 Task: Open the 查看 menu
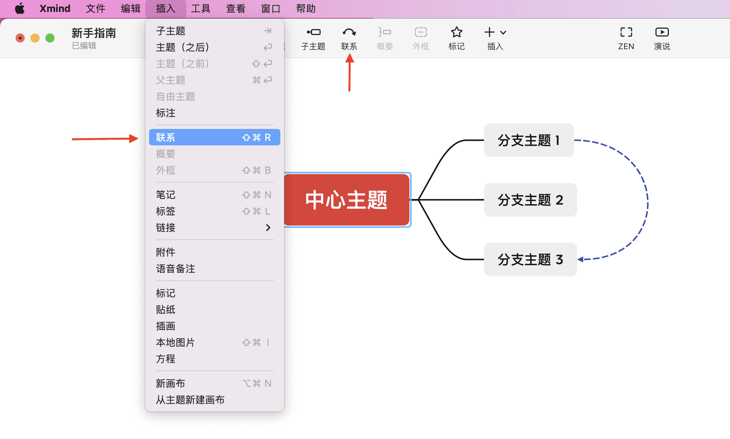click(235, 8)
